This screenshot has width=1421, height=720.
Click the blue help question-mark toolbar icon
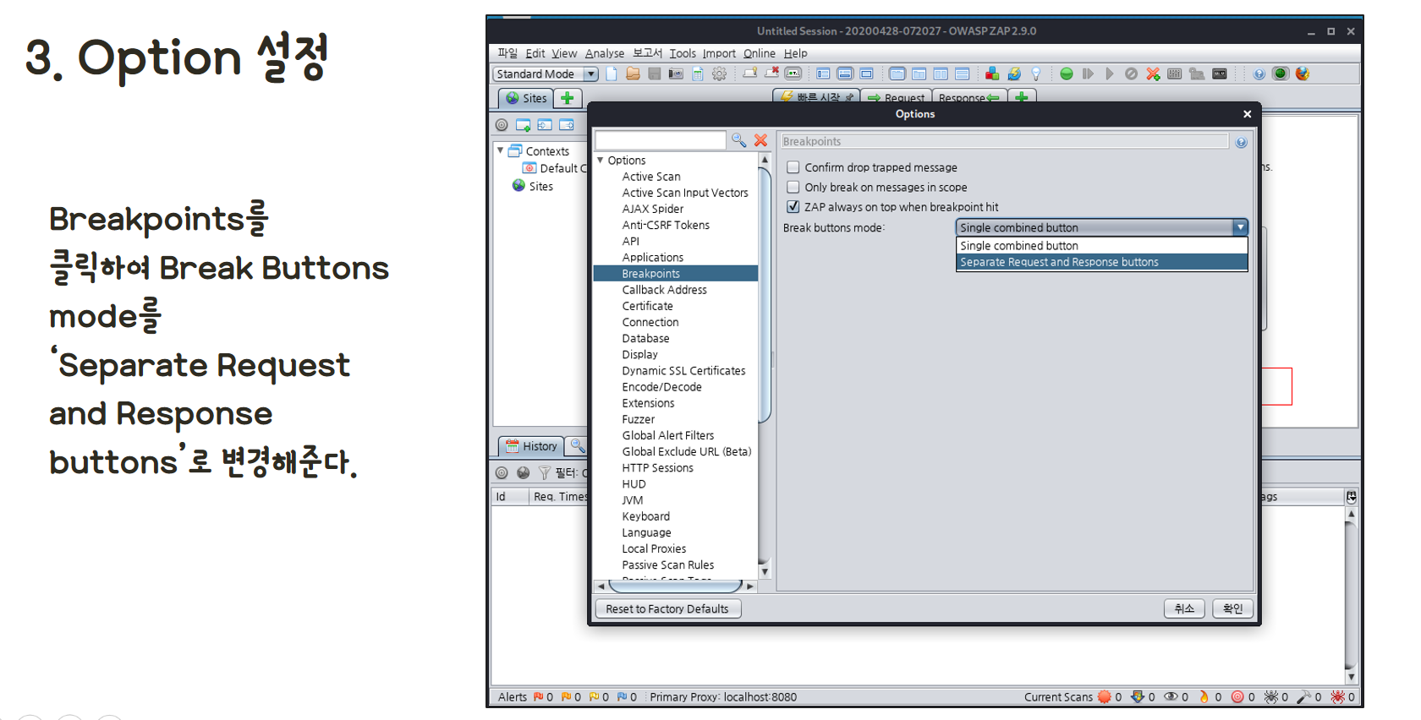[x=1259, y=74]
